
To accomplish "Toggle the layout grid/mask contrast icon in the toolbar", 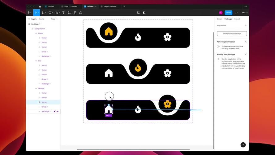I will tap(144, 13).
